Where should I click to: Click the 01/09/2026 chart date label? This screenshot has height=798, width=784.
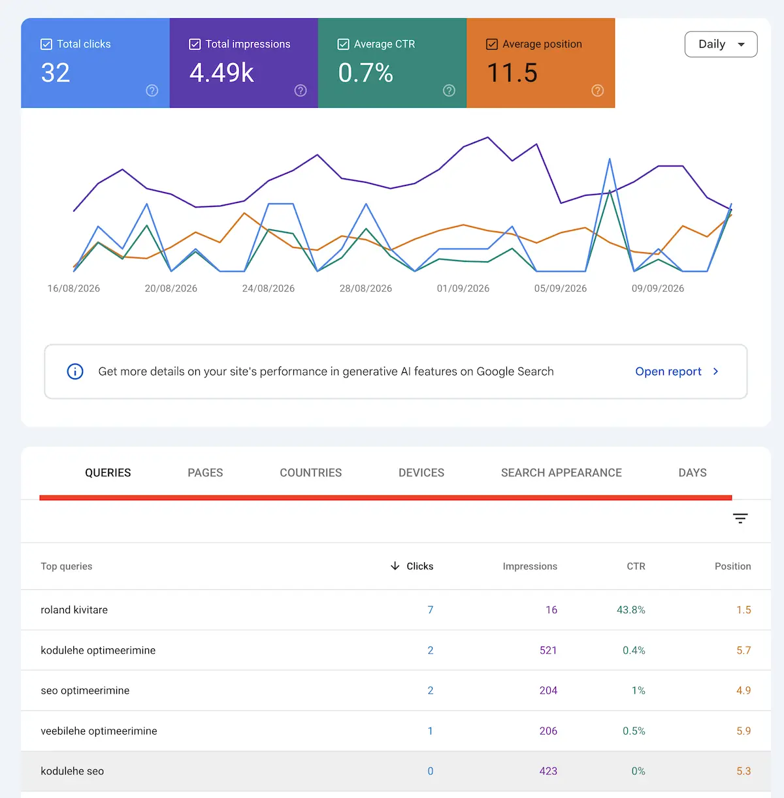coord(463,289)
